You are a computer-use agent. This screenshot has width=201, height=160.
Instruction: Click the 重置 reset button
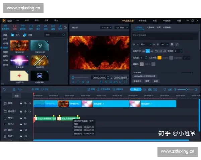pyautogui.click(x=147, y=81)
